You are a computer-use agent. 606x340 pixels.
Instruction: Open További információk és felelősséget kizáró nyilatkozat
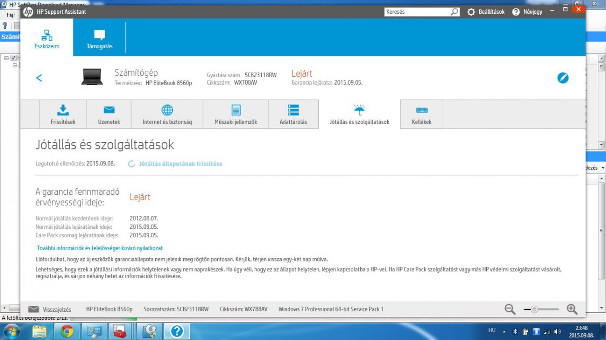tap(100, 248)
